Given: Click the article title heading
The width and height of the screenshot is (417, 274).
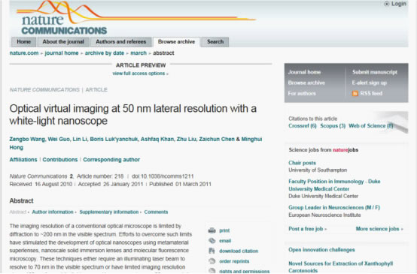Looking at the screenshot, I should 133,115.
